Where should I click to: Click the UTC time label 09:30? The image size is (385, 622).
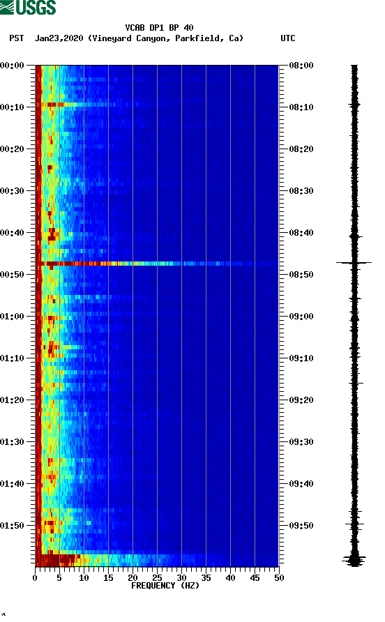[x=301, y=442]
